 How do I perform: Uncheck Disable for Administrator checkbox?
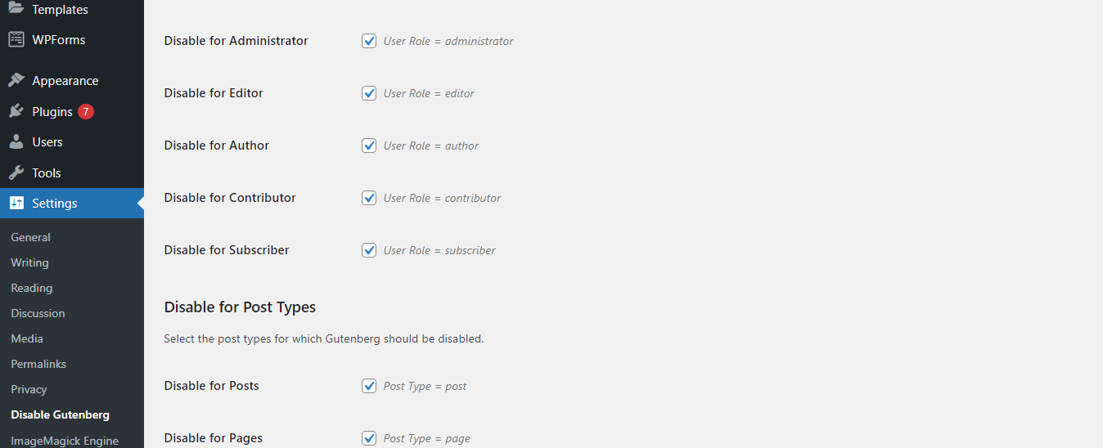click(x=369, y=40)
